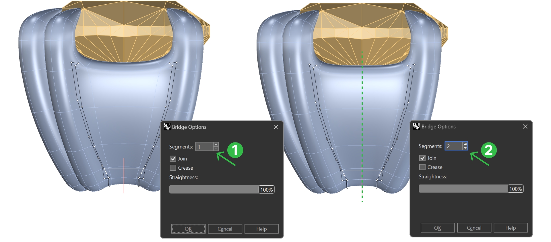Click Help in right Bridge Options dialog
This screenshot has width=551, height=242.
point(511,228)
